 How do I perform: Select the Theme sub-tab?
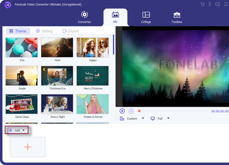(x=18, y=31)
